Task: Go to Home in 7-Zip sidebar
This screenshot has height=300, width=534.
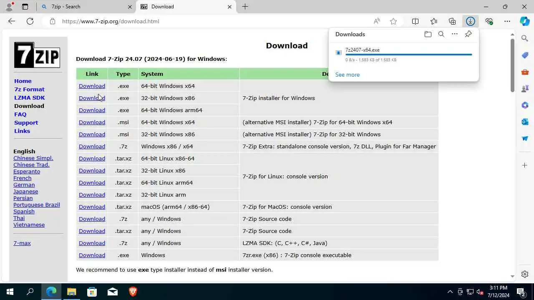Action: coord(23,81)
